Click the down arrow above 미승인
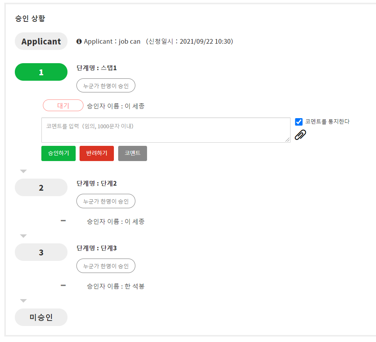376x342 pixels. [23, 301]
